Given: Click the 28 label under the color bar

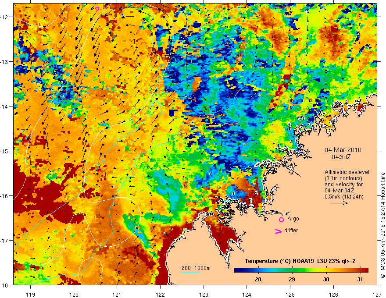Looking at the screenshot, I should click(x=258, y=280).
